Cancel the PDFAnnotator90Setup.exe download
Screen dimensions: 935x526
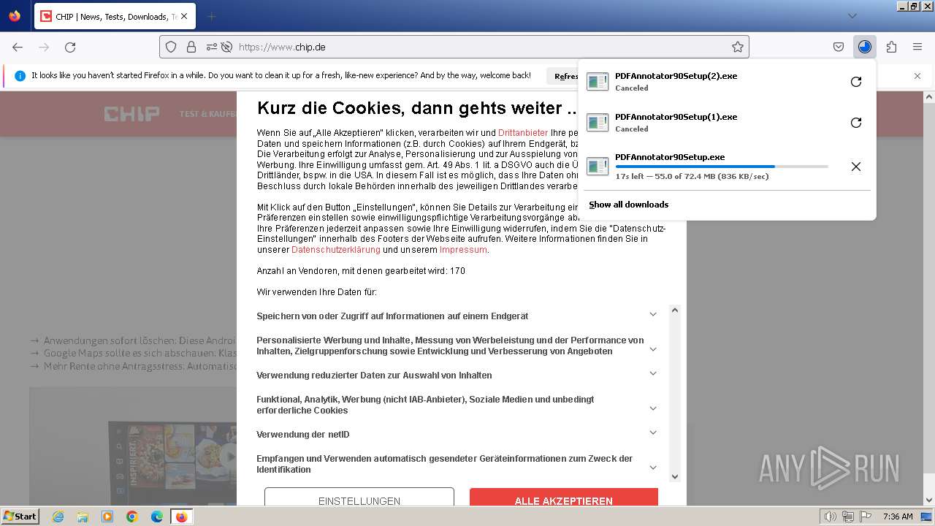click(856, 167)
